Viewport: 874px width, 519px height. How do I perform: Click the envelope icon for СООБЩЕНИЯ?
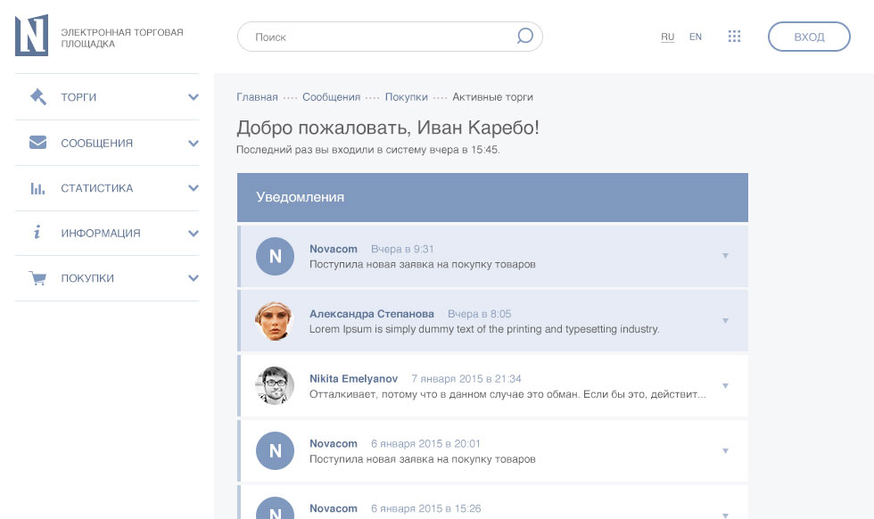[37, 142]
